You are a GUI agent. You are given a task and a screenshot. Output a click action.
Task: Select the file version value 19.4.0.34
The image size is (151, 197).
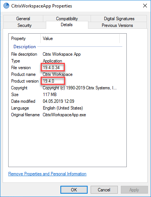[x=51, y=68]
